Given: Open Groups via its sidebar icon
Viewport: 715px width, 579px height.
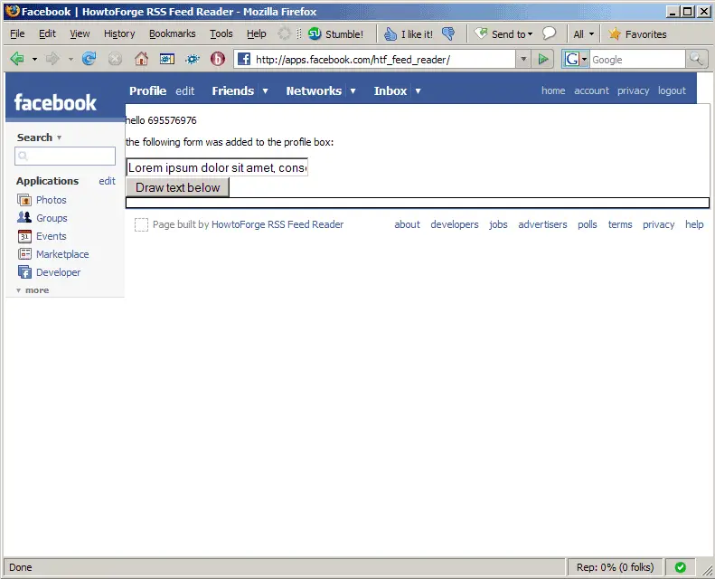Looking at the screenshot, I should pyautogui.click(x=24, y=218).
